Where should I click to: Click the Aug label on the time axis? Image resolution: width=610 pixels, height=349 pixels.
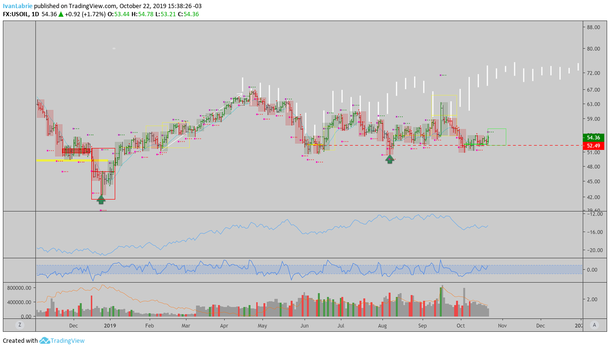pos(382,326)
